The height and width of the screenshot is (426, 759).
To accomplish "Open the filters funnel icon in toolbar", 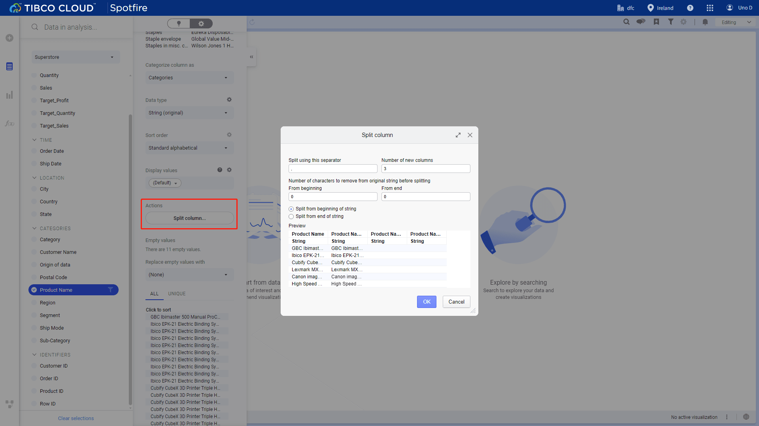I will coord(671,22).
